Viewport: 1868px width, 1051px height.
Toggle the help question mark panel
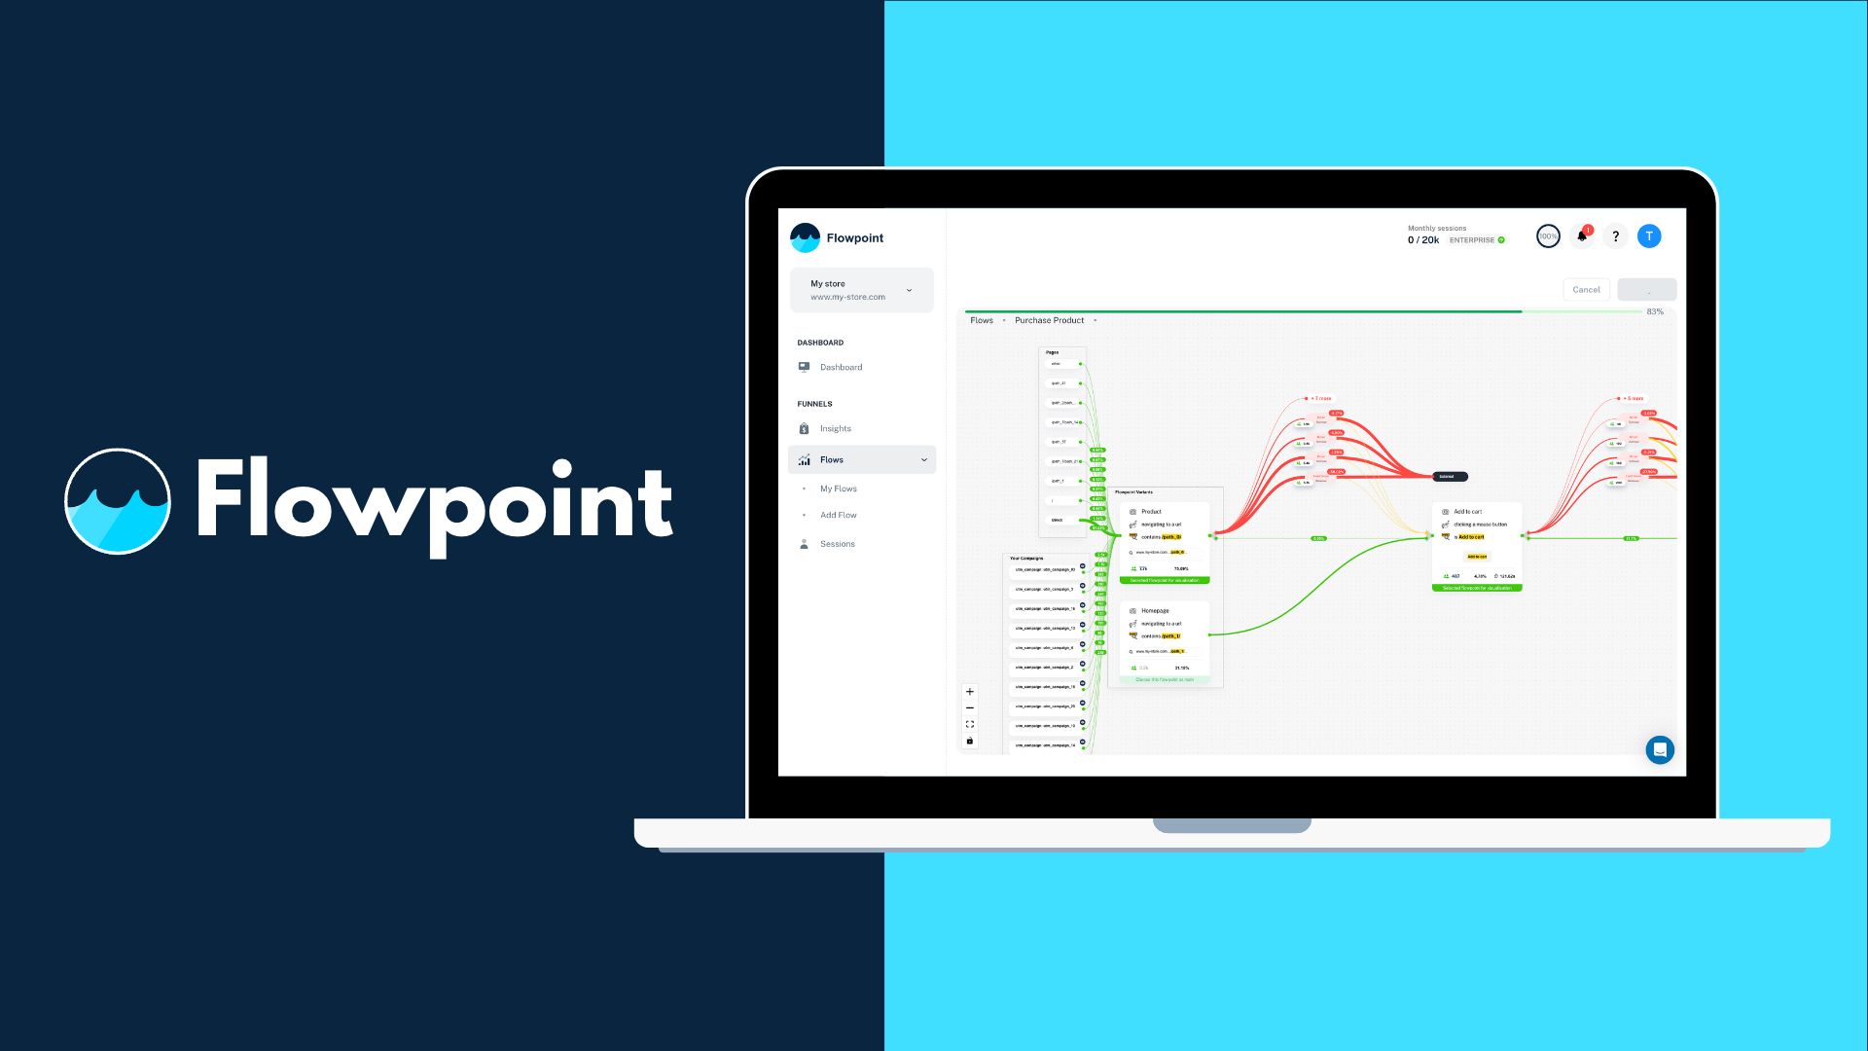point(1615,236)
